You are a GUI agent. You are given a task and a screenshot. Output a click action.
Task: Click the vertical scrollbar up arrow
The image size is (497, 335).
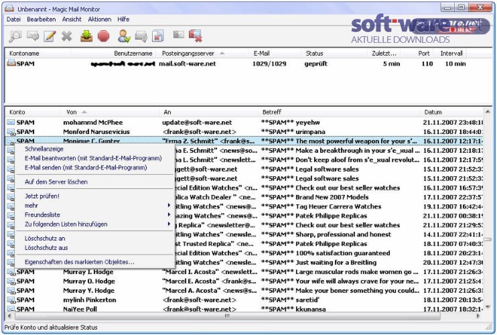tap(488, 112)
